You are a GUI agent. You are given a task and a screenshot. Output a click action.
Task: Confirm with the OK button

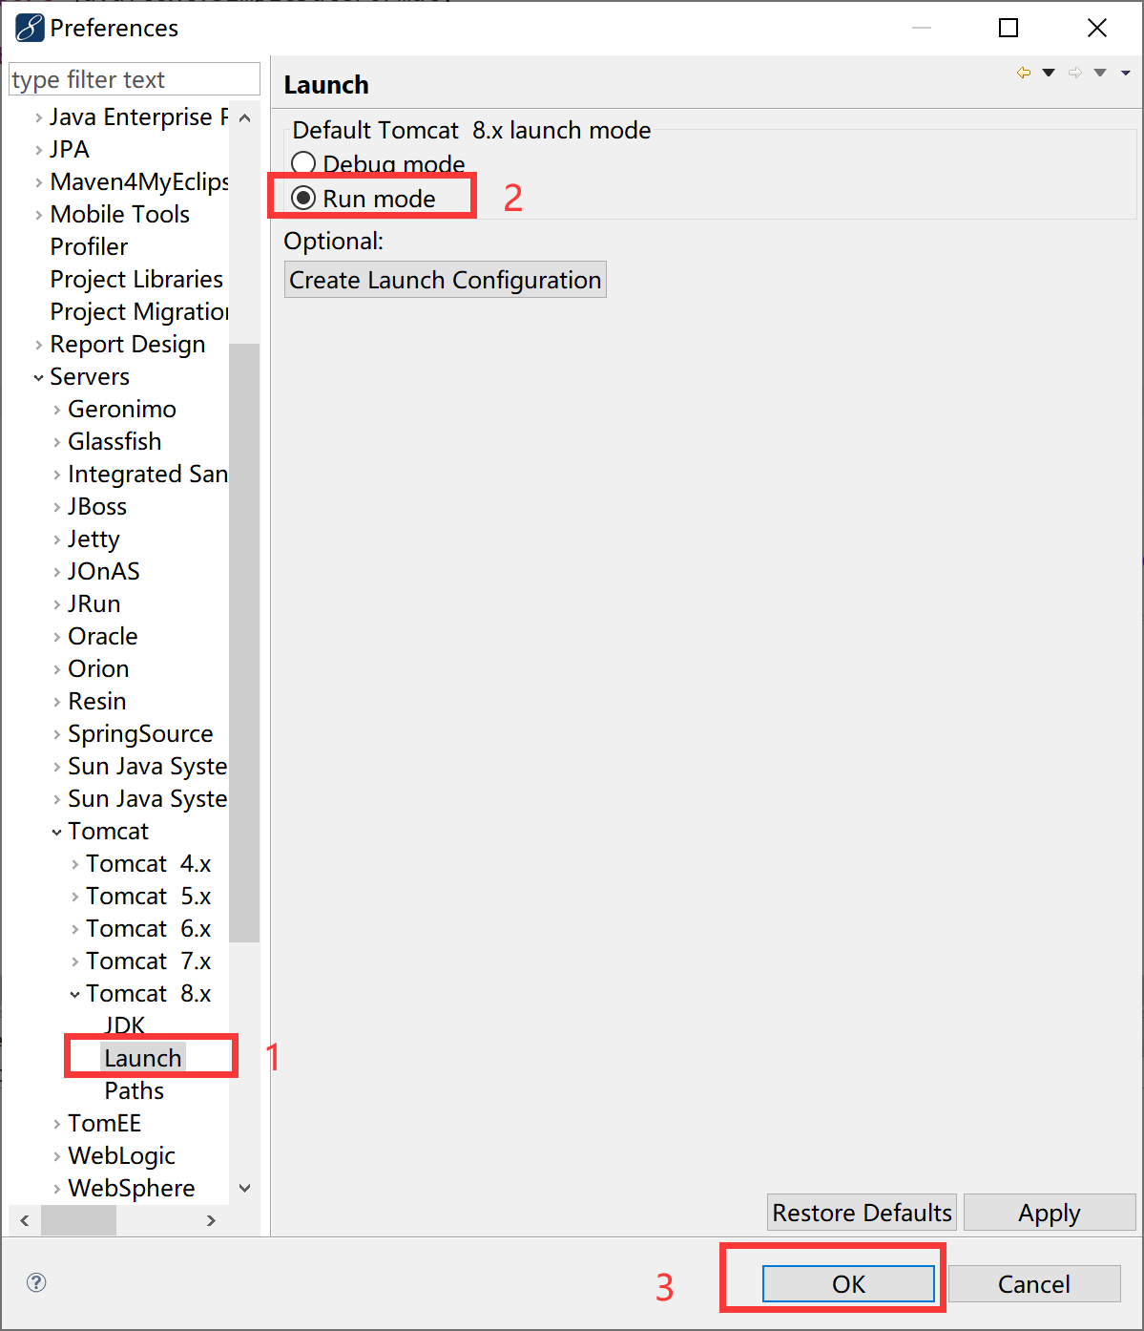848,1284
